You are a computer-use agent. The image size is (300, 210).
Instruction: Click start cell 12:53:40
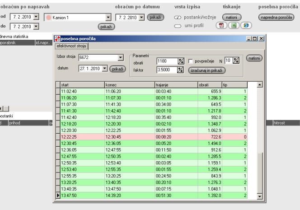(x=83, y=169)
